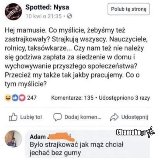Viewport: 155px width, 158px height.
Task: Open the "Spotted: Nysa" page name
Action: [x=45, y=8]
